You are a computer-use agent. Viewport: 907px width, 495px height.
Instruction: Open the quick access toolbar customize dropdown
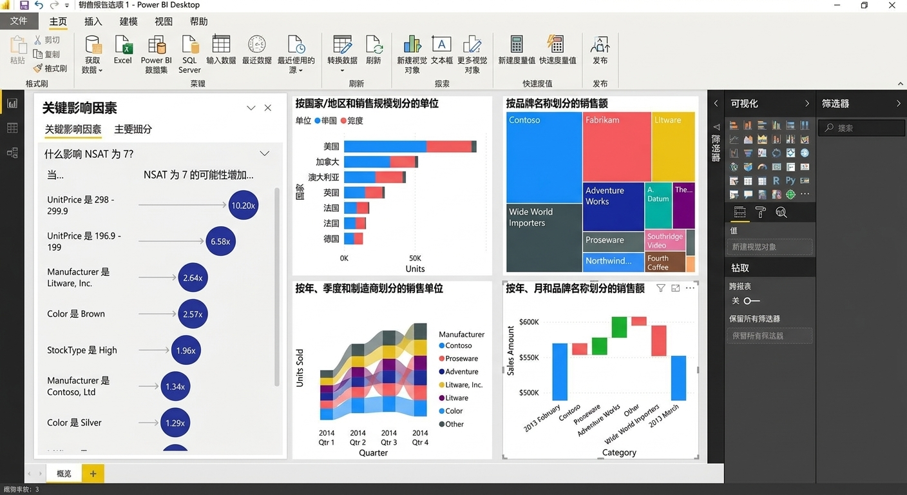tap(66, 6)
